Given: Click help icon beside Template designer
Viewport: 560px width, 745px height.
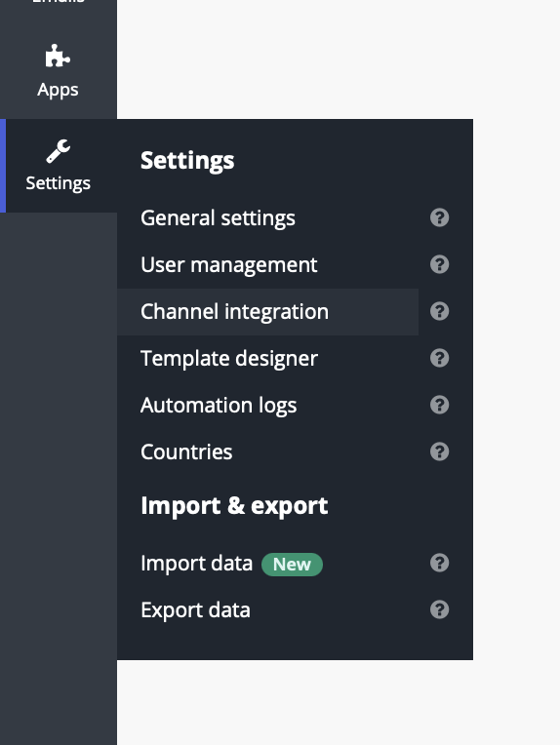Looking at the screenshot, I should [x=440, y=358].
